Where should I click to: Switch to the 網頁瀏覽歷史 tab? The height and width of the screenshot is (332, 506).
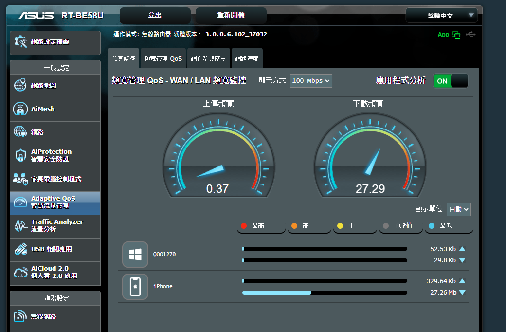(x=208, y=58)
